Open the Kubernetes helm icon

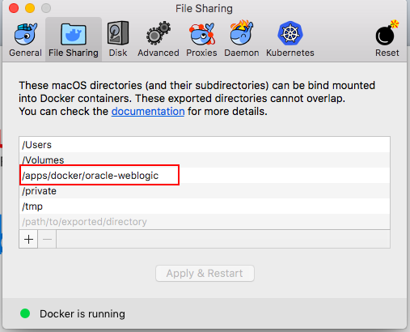(x=290, y=33)
